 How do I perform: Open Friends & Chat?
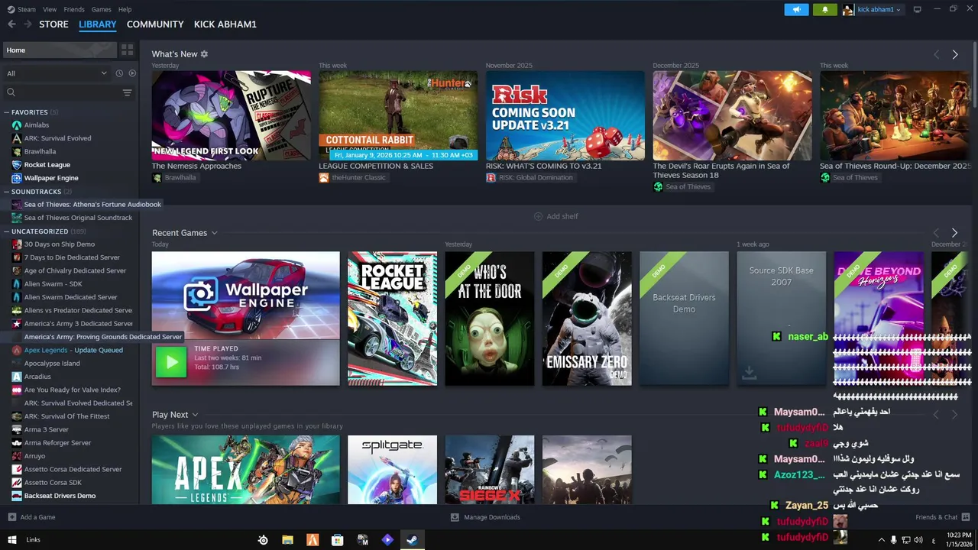943,517
